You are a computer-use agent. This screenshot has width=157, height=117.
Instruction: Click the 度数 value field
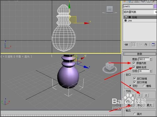coord(144,59)
